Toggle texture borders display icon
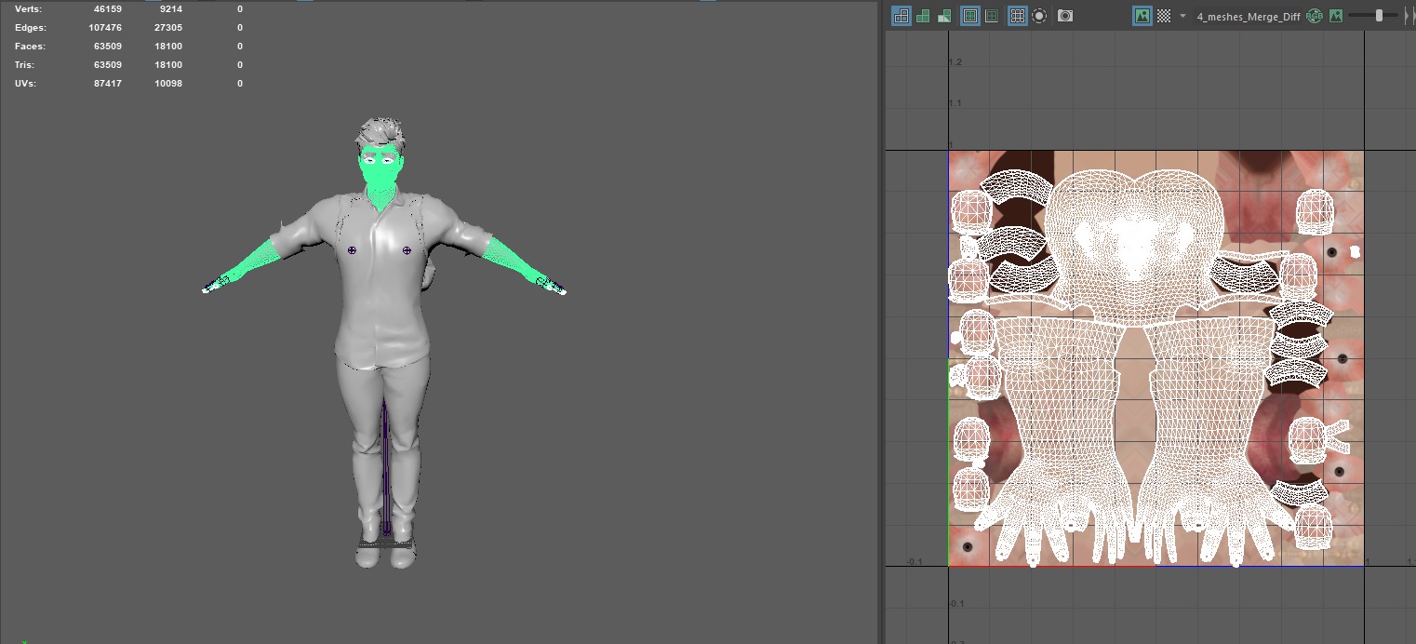 coord(970,16)
